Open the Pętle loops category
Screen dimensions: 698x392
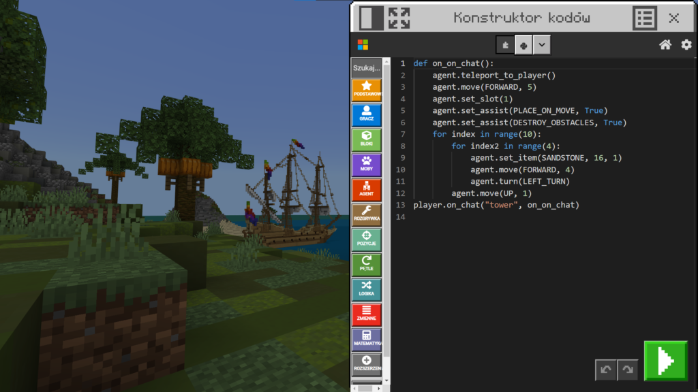pyautogui.click(x=366, y=264)
